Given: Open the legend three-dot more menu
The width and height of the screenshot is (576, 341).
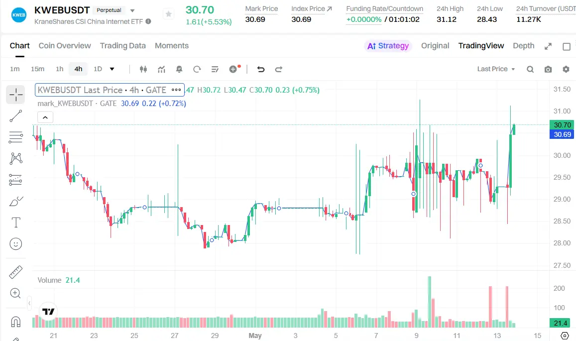Looking at the screenshot, I should (x=176, y=90).
